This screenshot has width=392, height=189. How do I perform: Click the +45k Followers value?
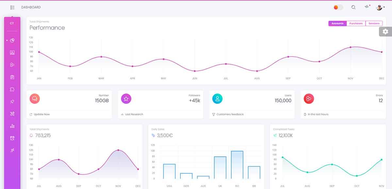[194, 101]
